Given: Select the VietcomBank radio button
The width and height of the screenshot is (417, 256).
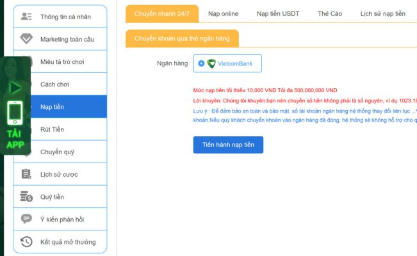Looking at the screenshot, I should pyautogui.click(x=201, y=63).
